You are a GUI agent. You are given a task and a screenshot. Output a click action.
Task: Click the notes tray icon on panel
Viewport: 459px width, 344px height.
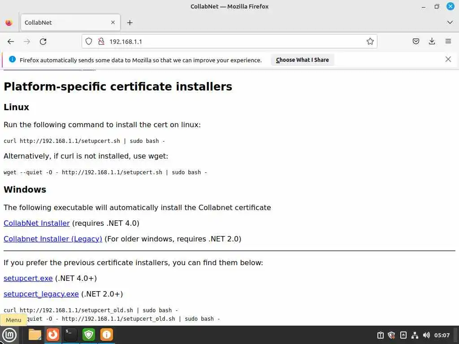[x=403, y=335]
